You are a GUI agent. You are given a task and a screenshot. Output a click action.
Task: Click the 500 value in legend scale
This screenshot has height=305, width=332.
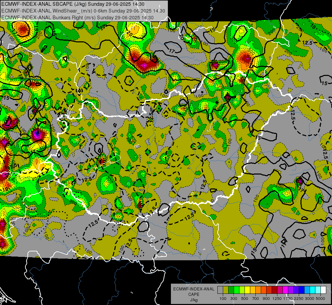245,299
